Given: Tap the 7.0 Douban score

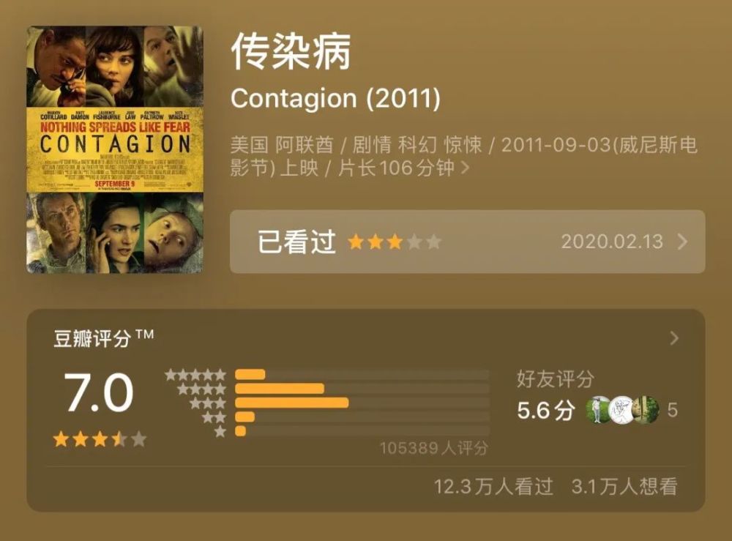Looking at the screenshot, I should coord(99,393).
